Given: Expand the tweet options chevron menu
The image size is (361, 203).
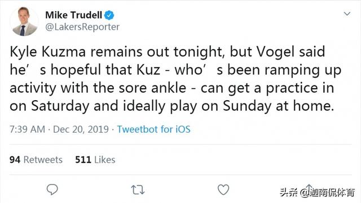Looking at the screenshot, I should 347,14.
